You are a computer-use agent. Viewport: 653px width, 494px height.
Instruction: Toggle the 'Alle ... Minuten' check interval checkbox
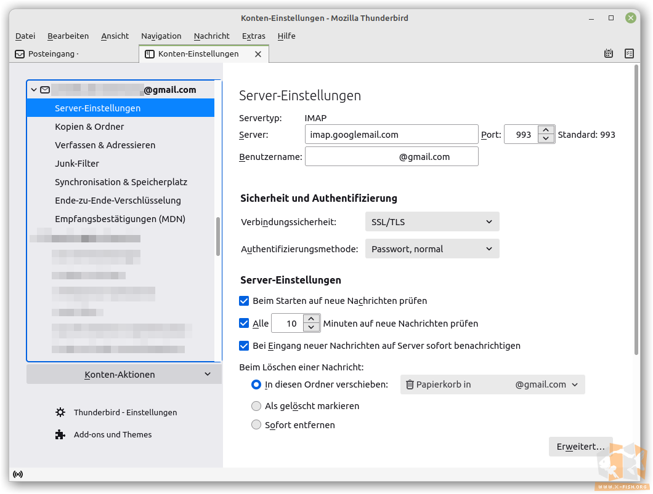tap(244, 323)
